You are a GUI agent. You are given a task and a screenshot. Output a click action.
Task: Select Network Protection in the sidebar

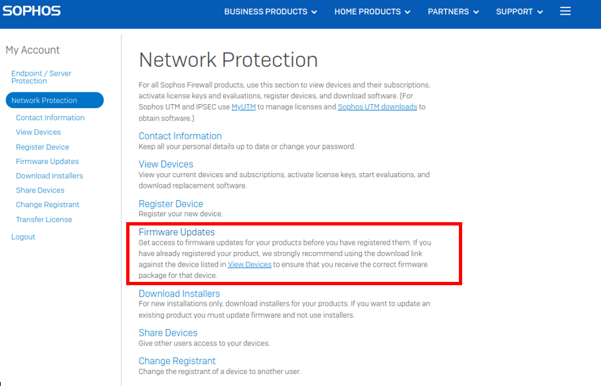coord(54,100)
